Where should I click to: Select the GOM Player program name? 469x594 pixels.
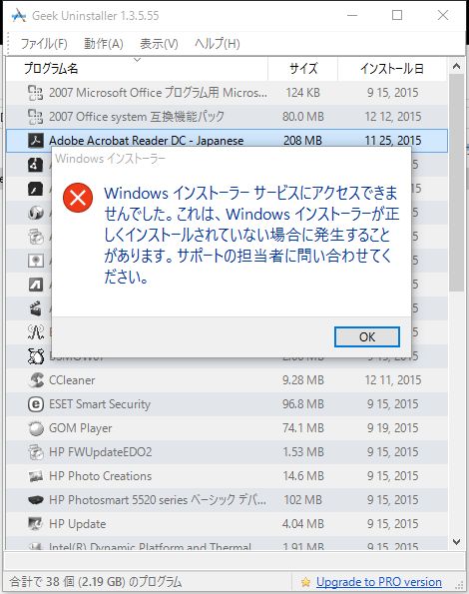(80, 428)
